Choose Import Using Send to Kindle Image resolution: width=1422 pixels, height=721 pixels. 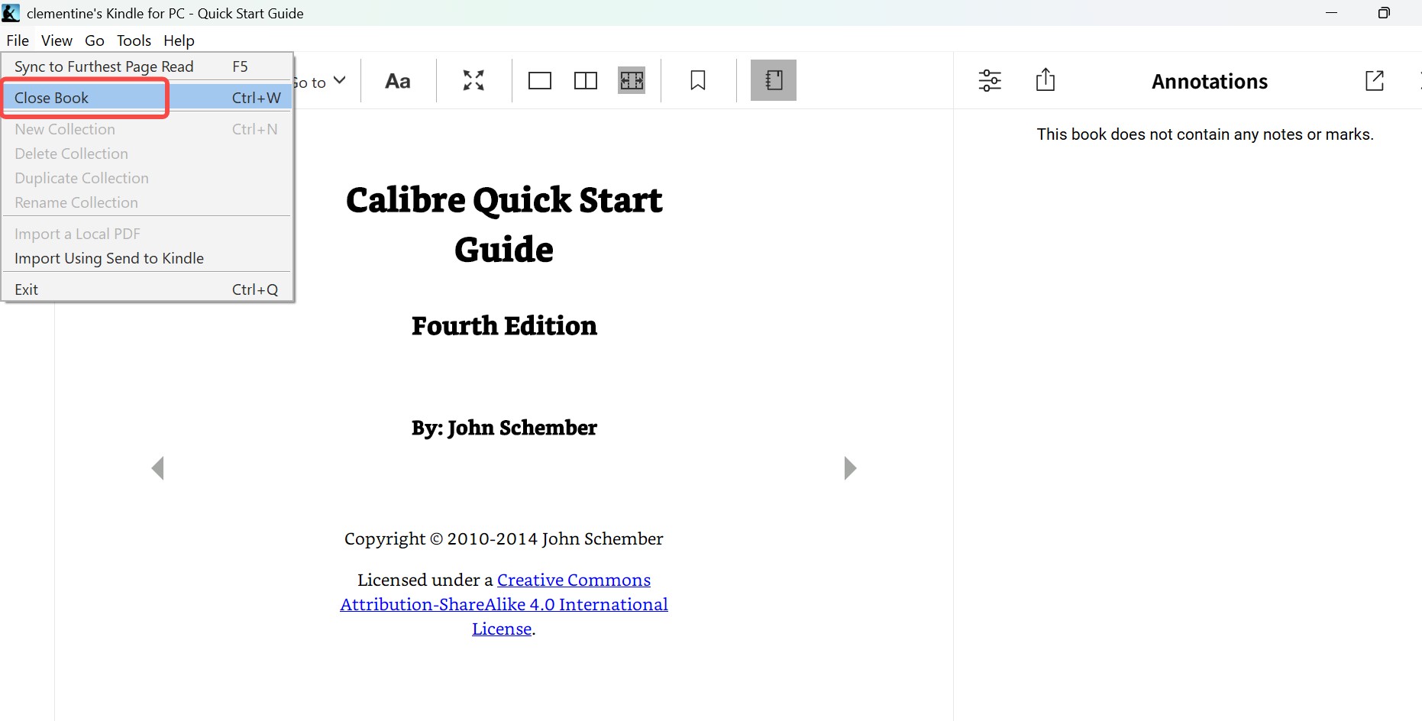click(109, 258)
